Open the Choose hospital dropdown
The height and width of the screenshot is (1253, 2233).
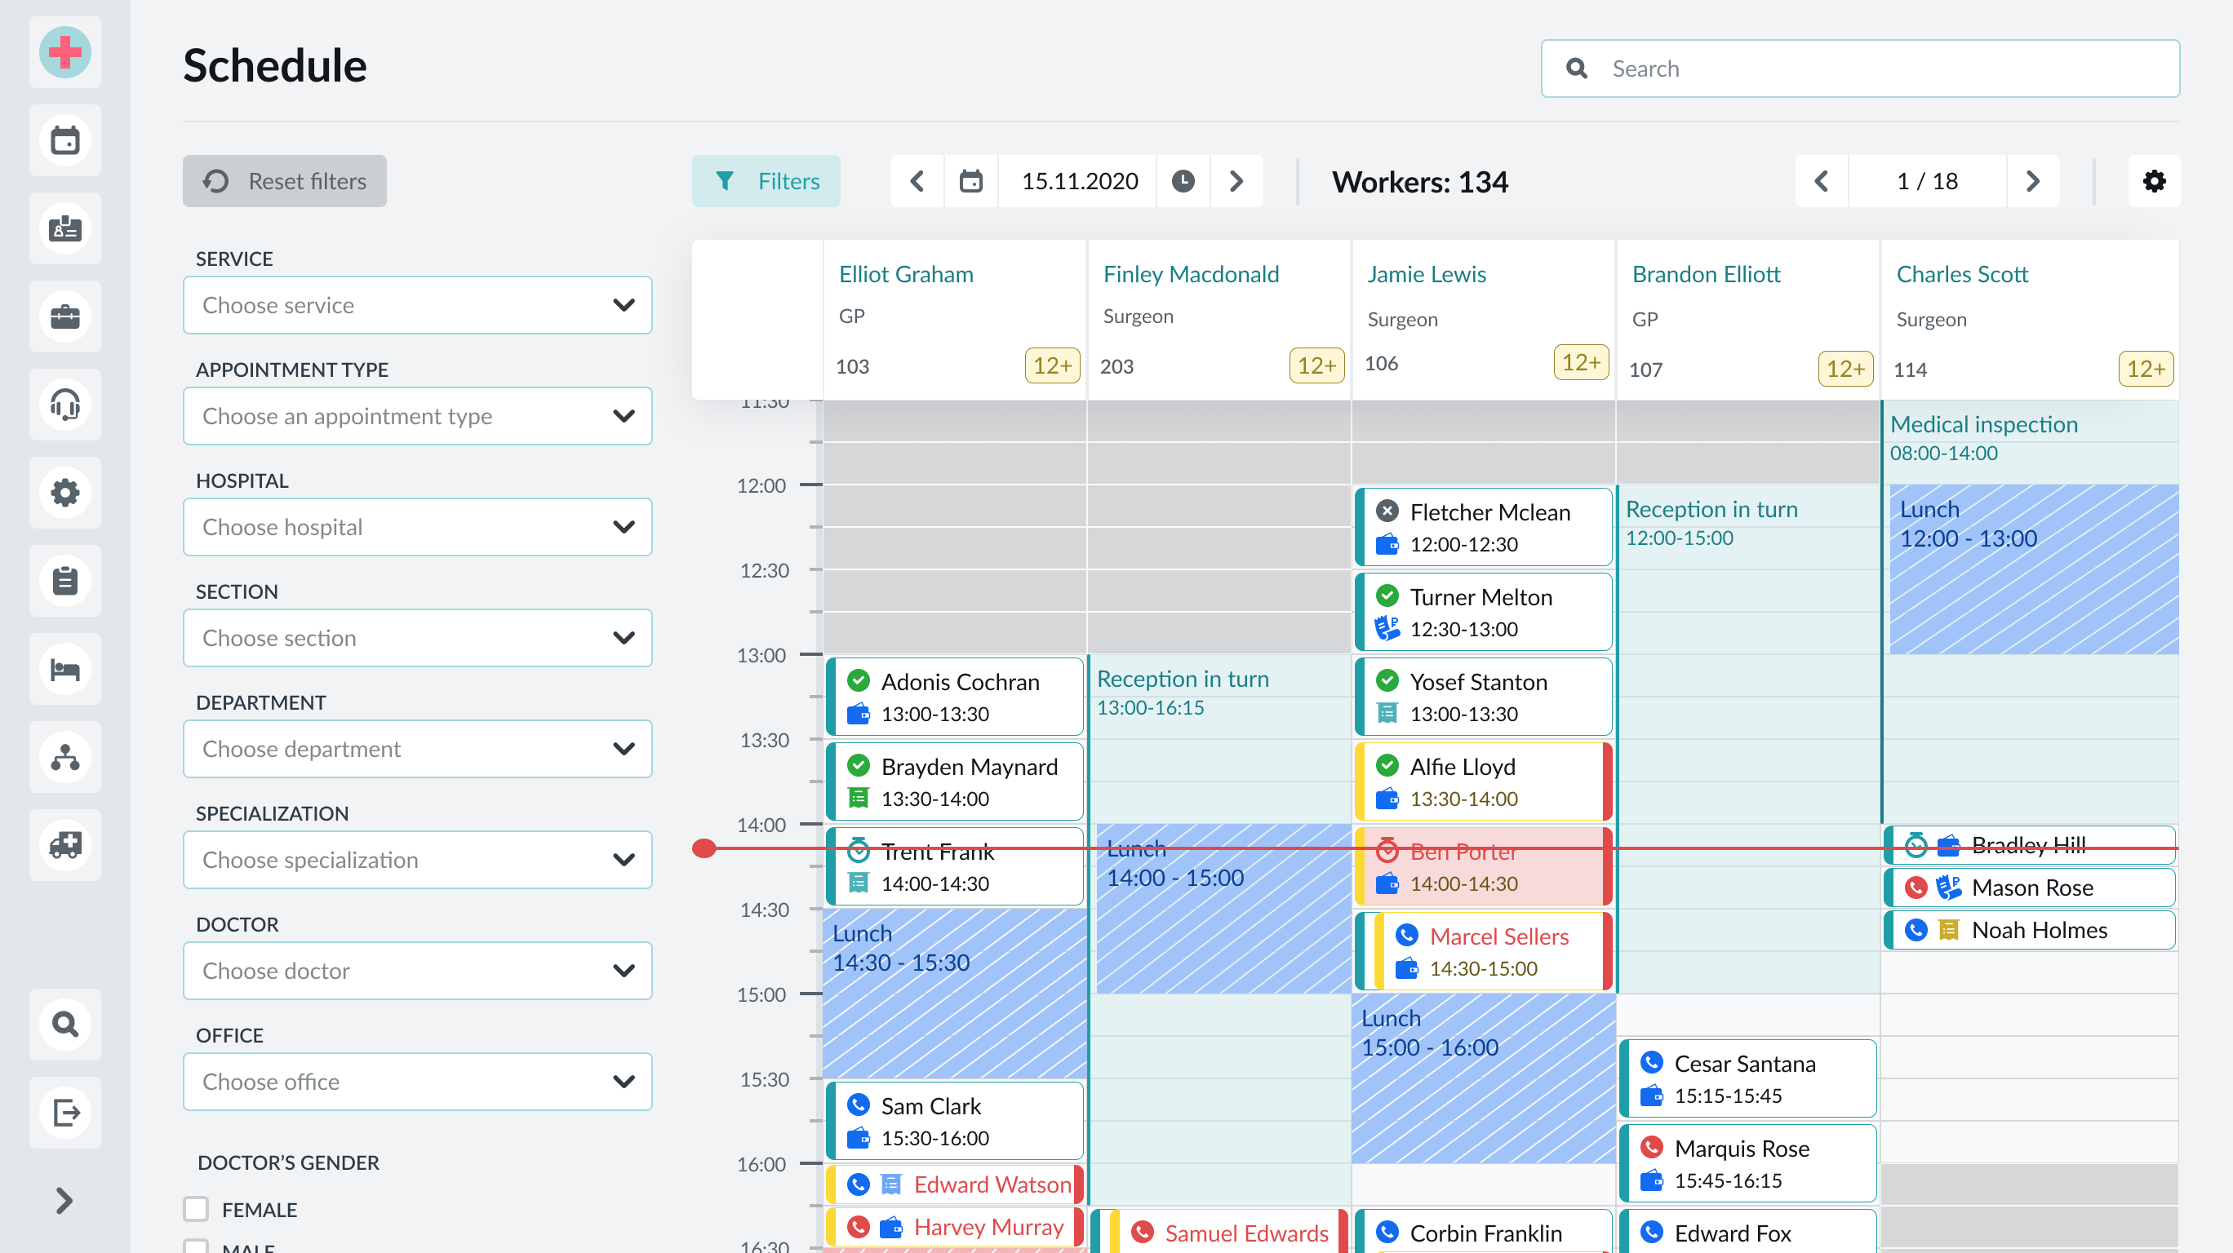[x=417, y=527]
